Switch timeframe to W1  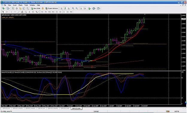[68, 12]
